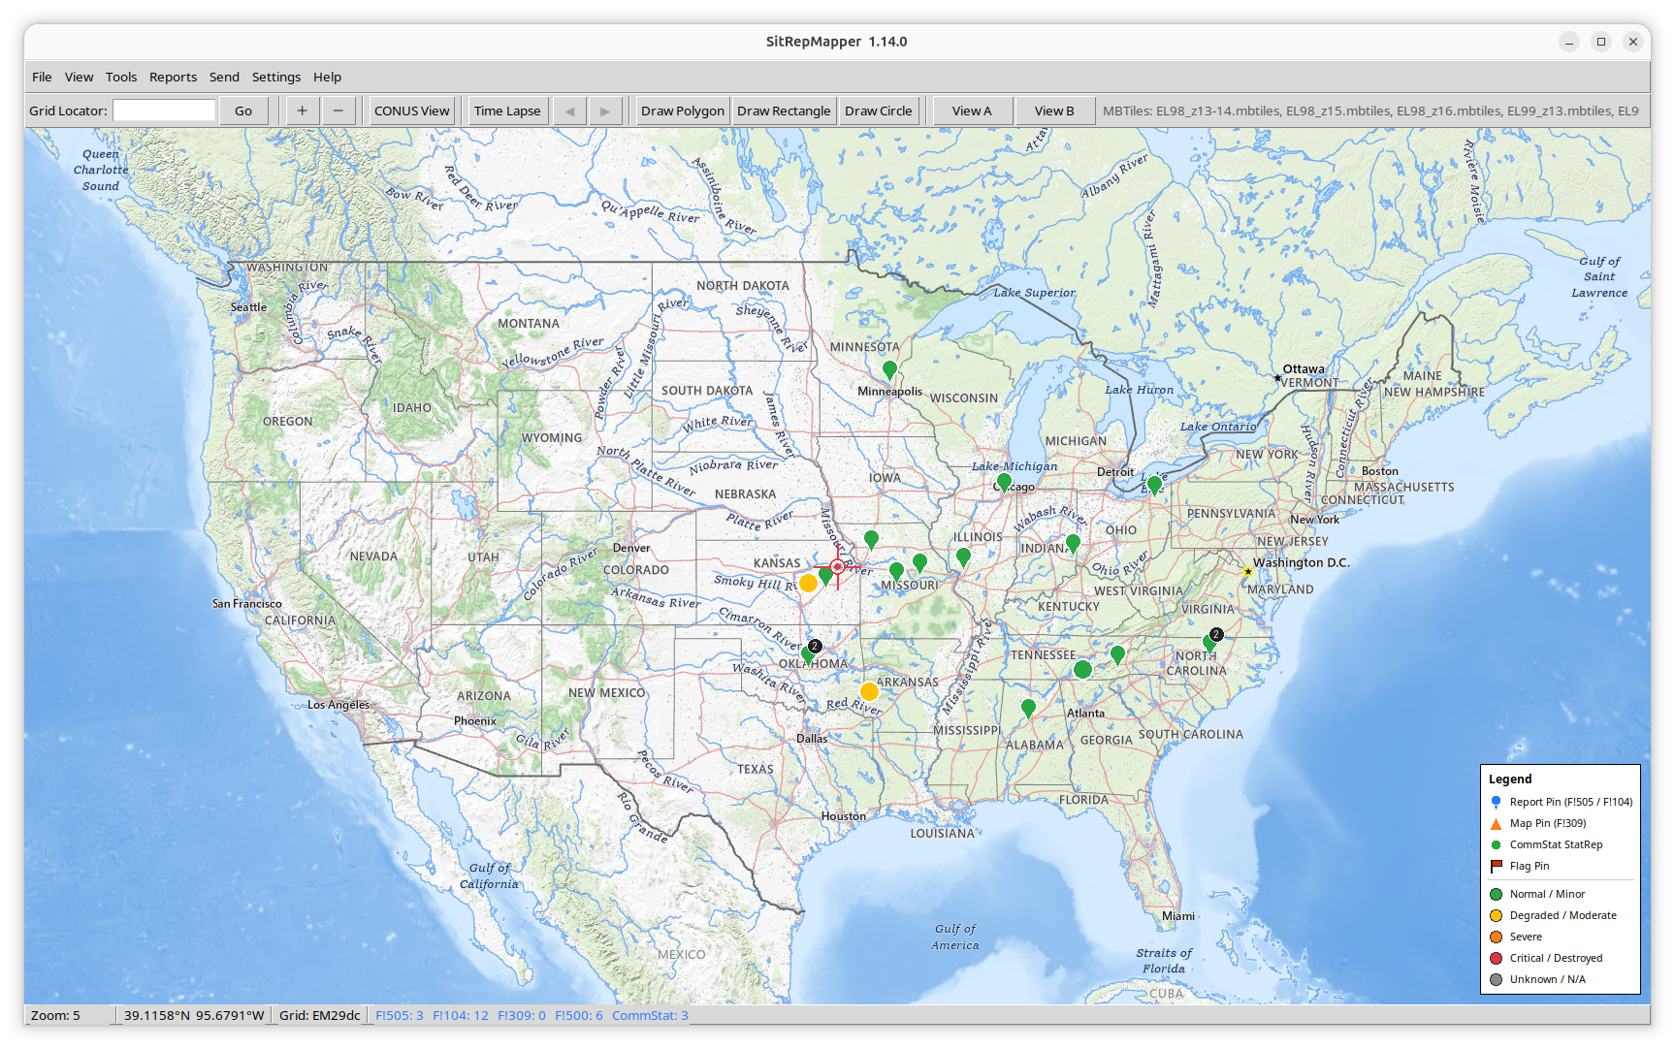Click the F!309: 0 status bar count
1675x1049 pixels.
click(x=522, y=1015)
